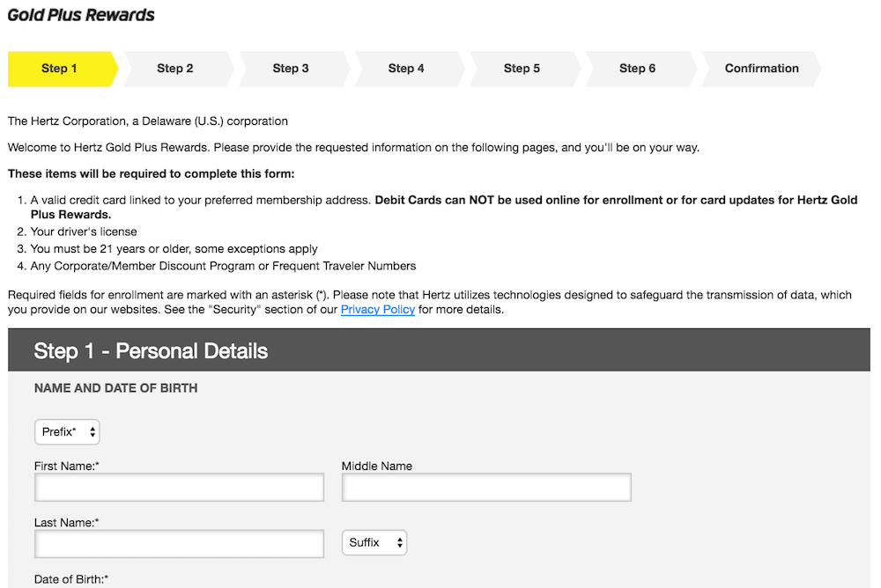This screenshot has height=588, width=881.
Task: Open the Prefix dropdown
Action: point(67,432)
